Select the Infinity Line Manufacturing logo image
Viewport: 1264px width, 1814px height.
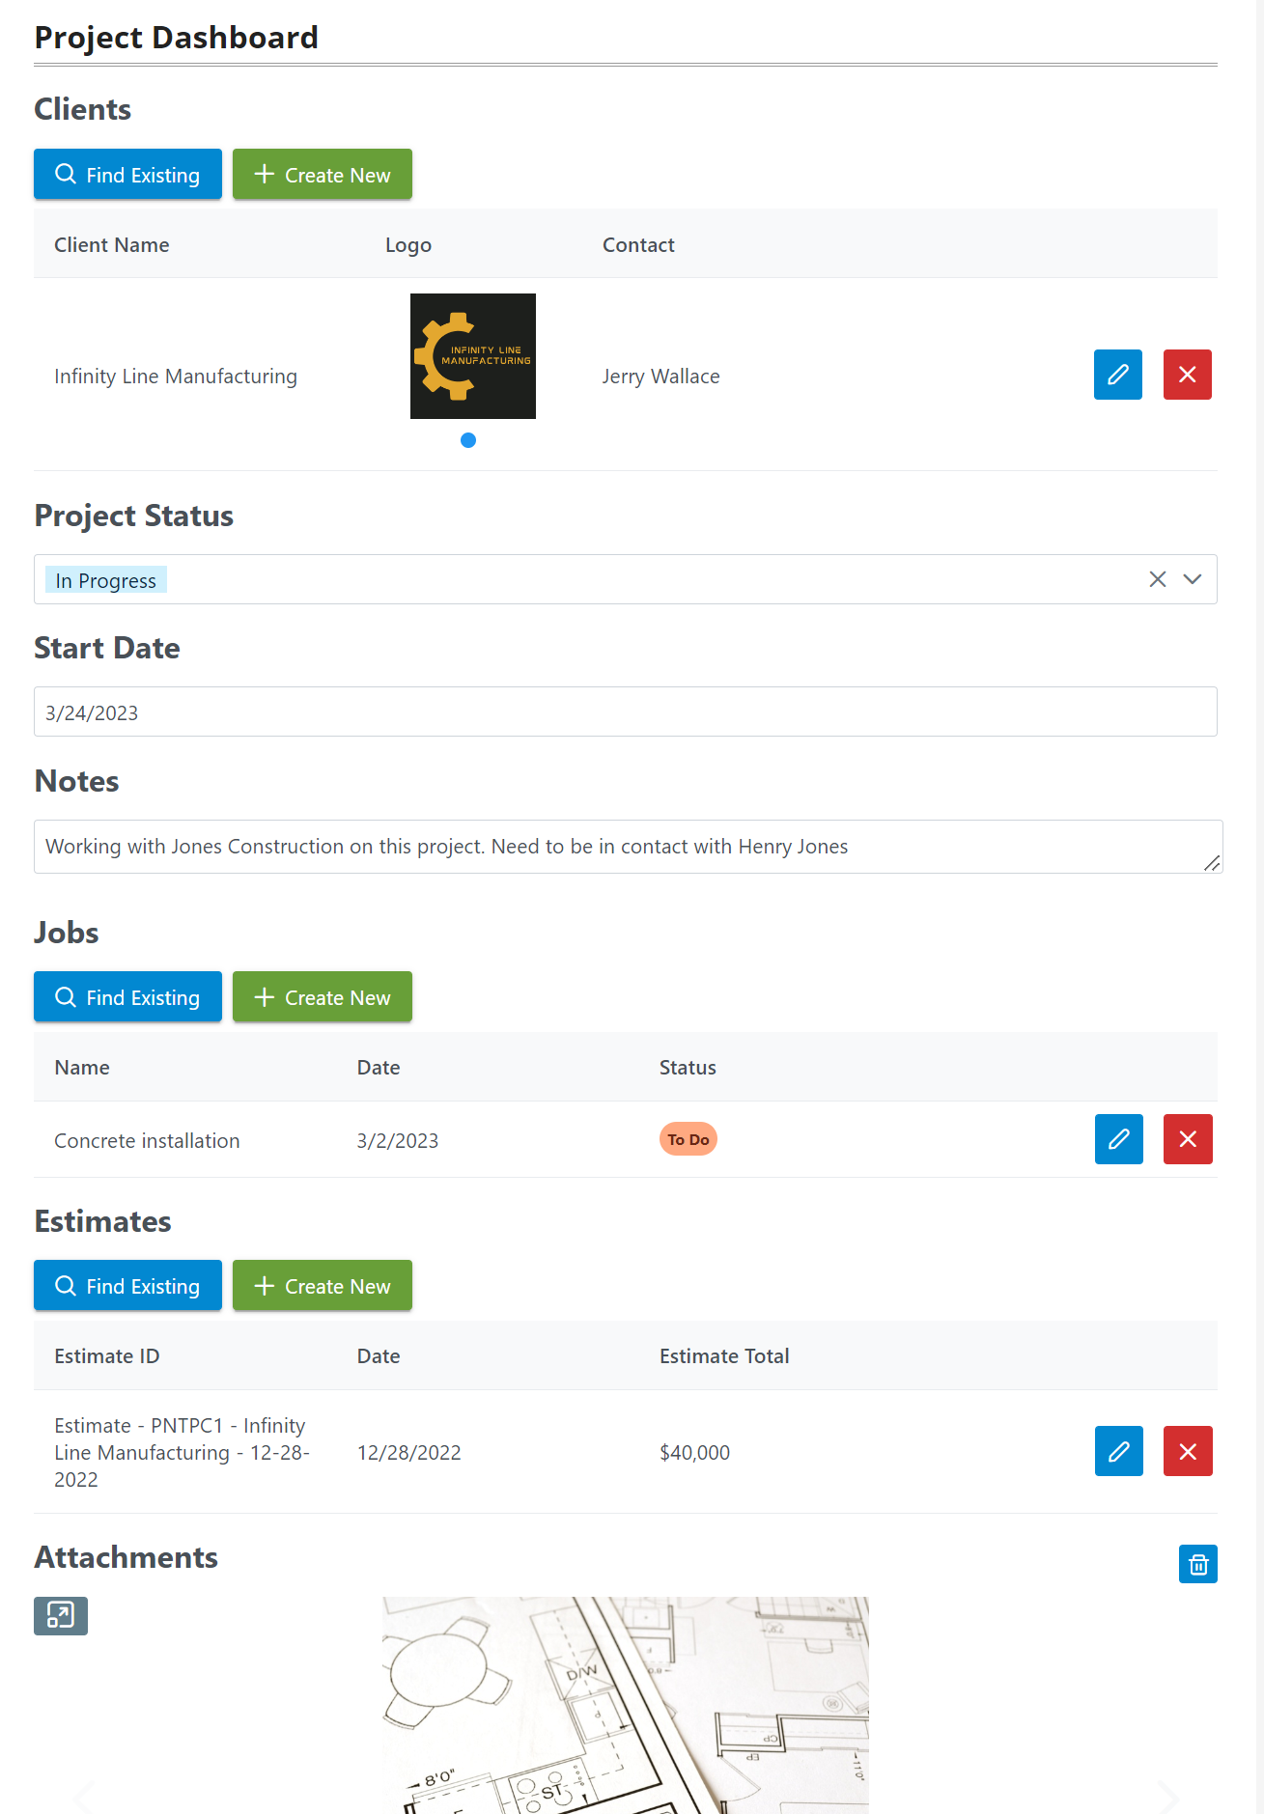click(x=473, y=356)
